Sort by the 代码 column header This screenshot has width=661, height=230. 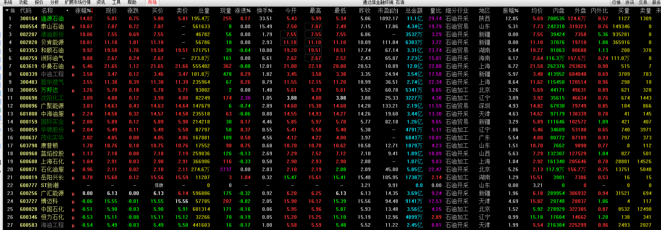pyautogui.click(x=25, y=10)
